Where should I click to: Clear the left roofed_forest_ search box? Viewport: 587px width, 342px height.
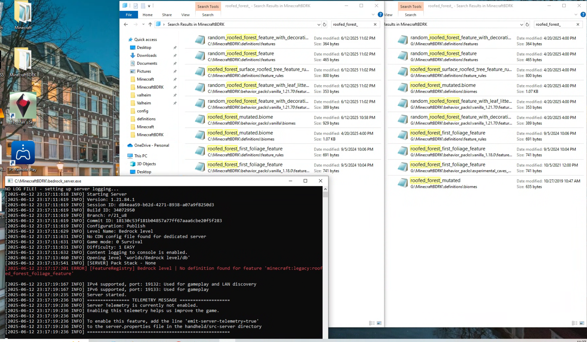pyautogui.click(x=375, y=24)
